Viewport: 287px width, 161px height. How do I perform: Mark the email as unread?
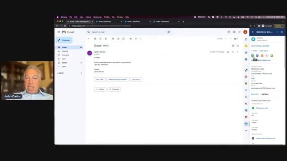pos(113,39)
